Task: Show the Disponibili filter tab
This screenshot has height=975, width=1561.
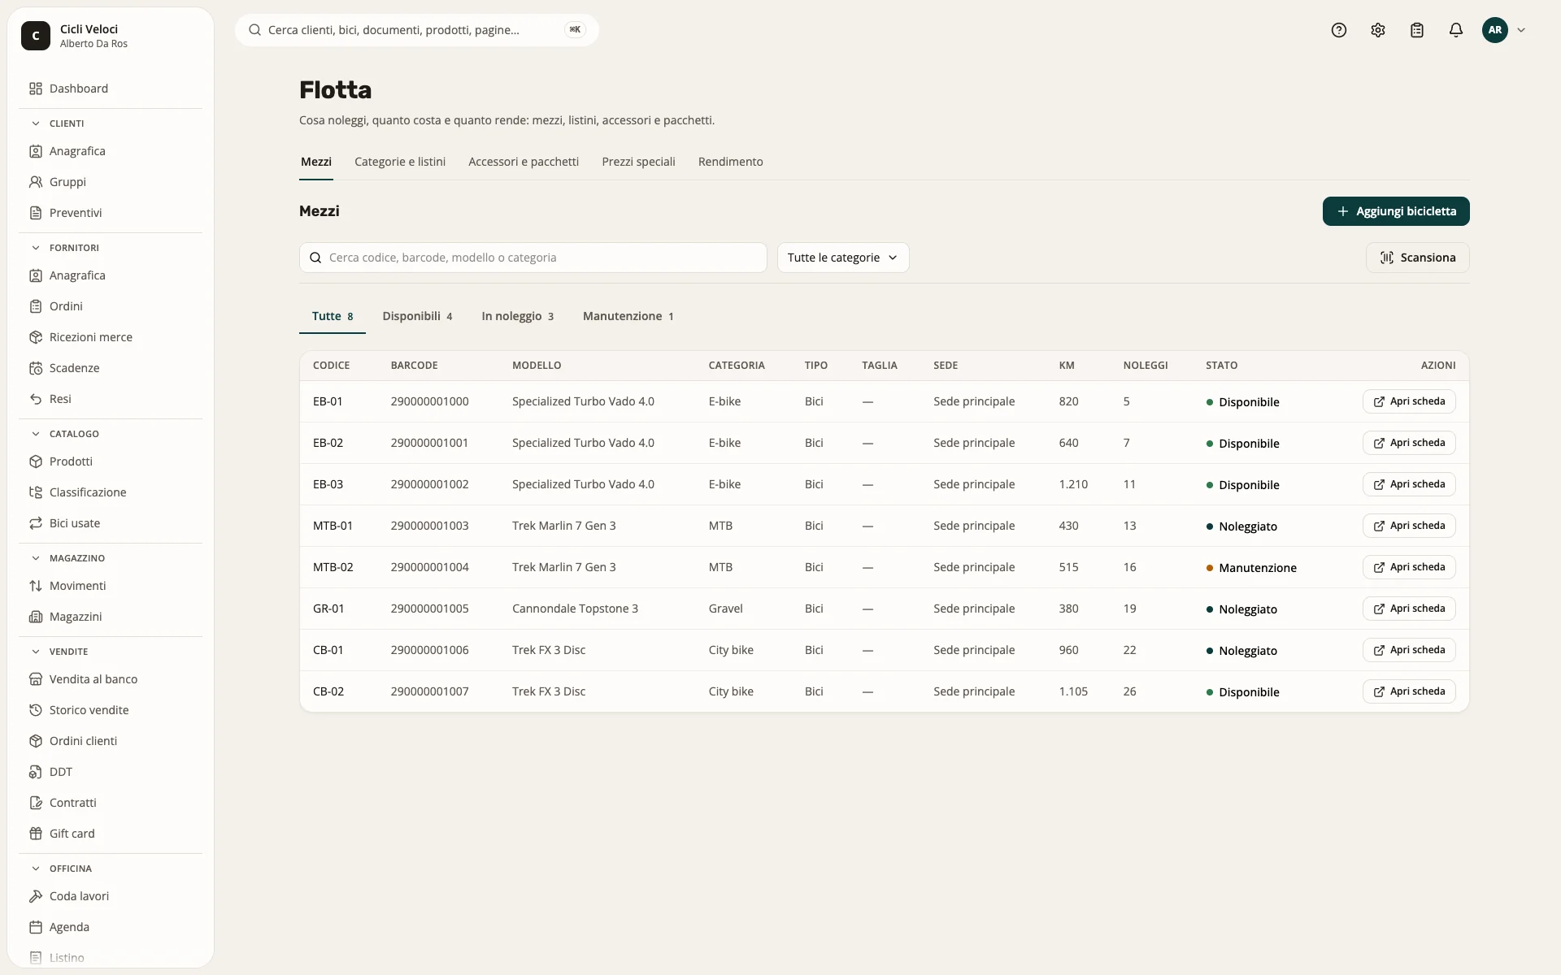Action: point(417,316)
